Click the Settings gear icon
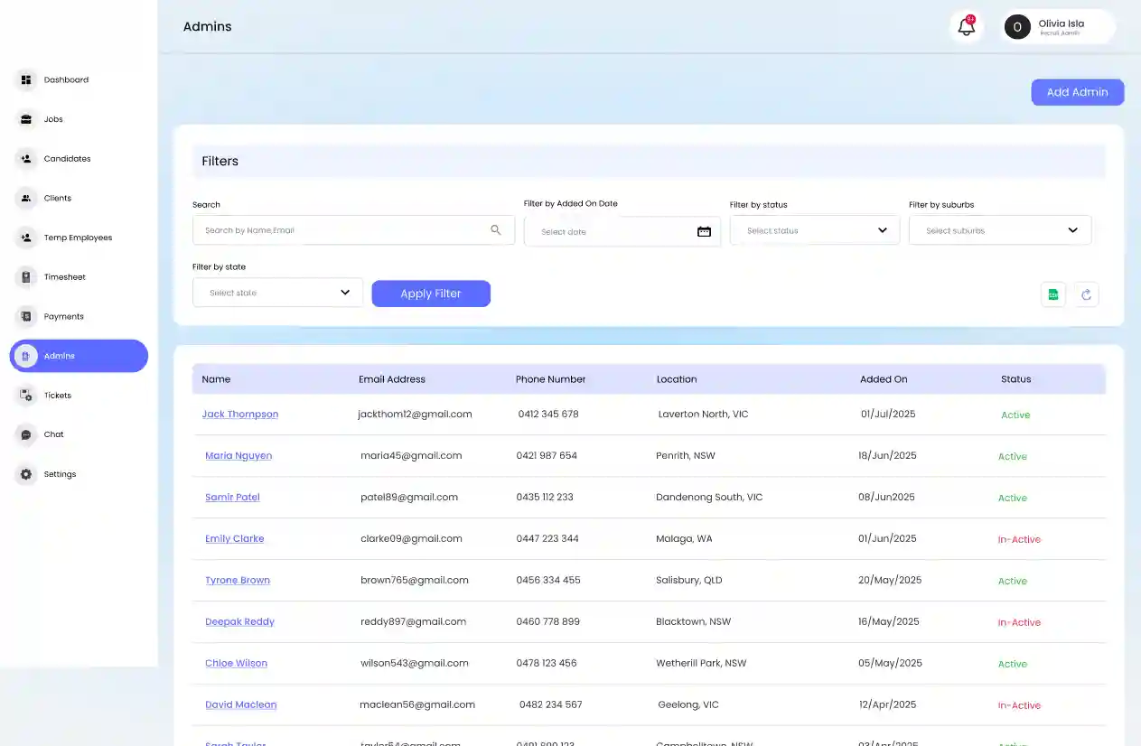The height and width of the screenshot is (746, 1141). [x=26, y=474]
